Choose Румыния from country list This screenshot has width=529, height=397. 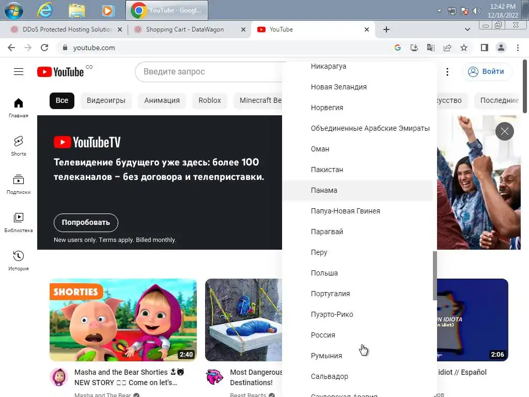point(357,356)
